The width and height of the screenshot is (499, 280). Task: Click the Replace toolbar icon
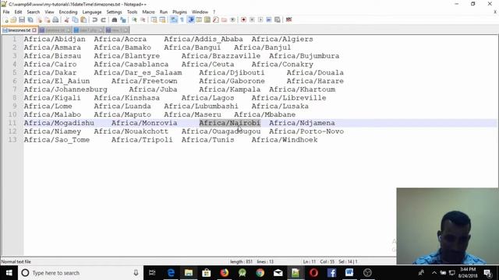point(123,20)
